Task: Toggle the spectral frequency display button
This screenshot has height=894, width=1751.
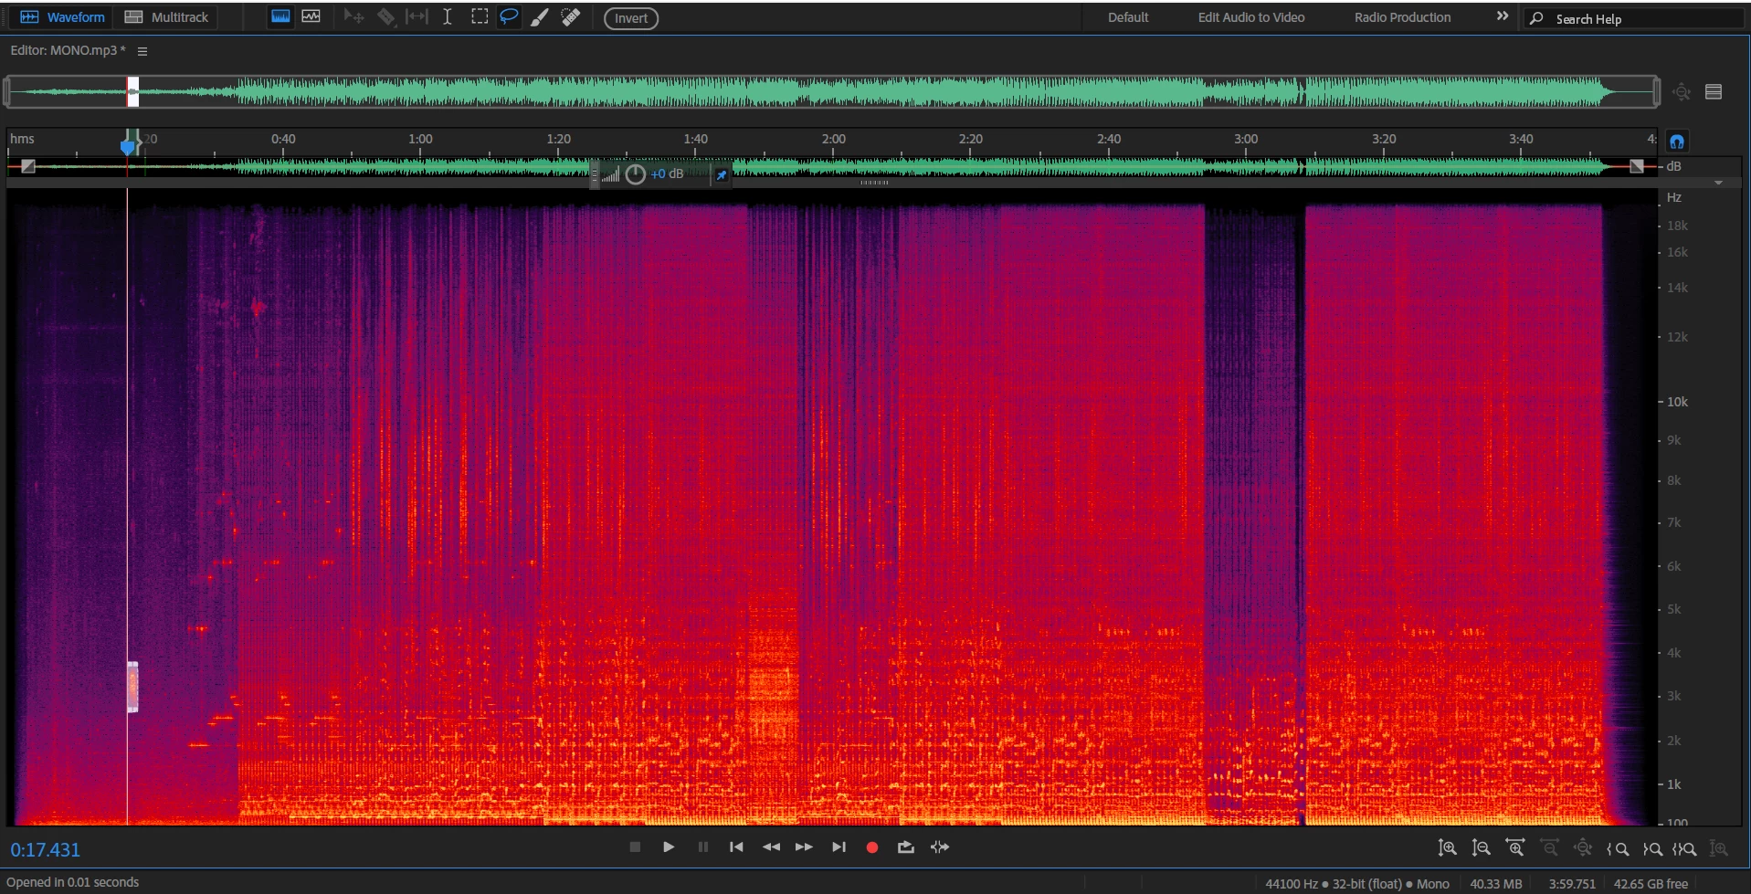Action: 280,16
